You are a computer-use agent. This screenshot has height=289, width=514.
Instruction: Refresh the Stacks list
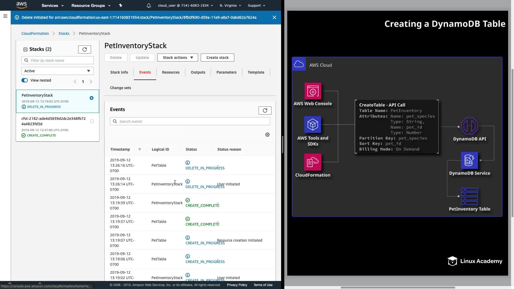(x=84, y=50)
